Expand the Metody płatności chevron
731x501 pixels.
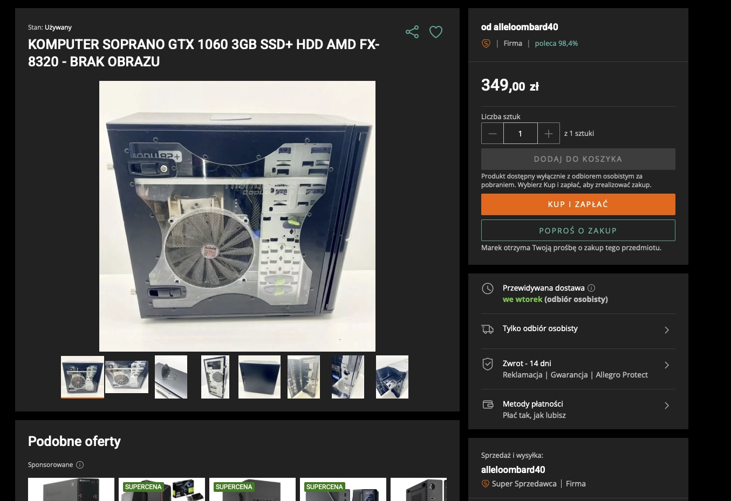[x=667, y=406]
